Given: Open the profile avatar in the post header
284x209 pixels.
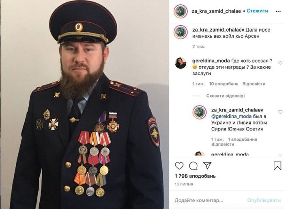Looking at the screenshot, I should click(181, 11).
